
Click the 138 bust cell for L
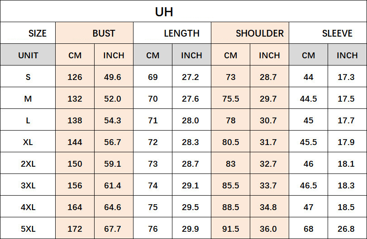pos(75,121)
